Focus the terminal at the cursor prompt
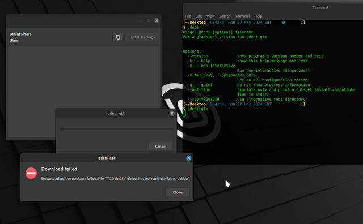The width and height of the screenshot is (363, 224). 184,114
